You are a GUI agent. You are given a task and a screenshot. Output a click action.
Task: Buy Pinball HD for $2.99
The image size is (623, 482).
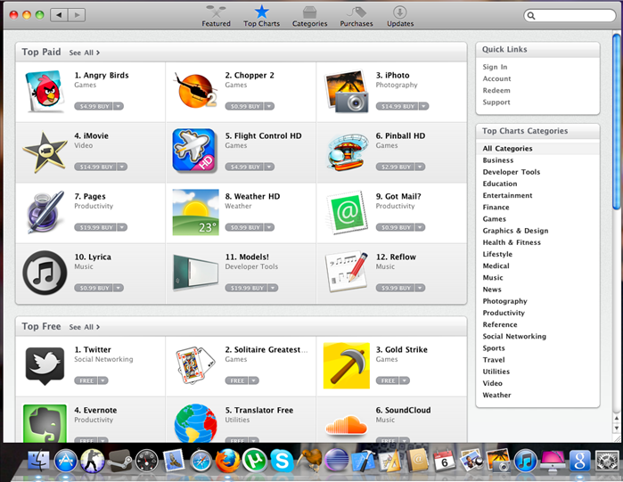pos(396,167)
